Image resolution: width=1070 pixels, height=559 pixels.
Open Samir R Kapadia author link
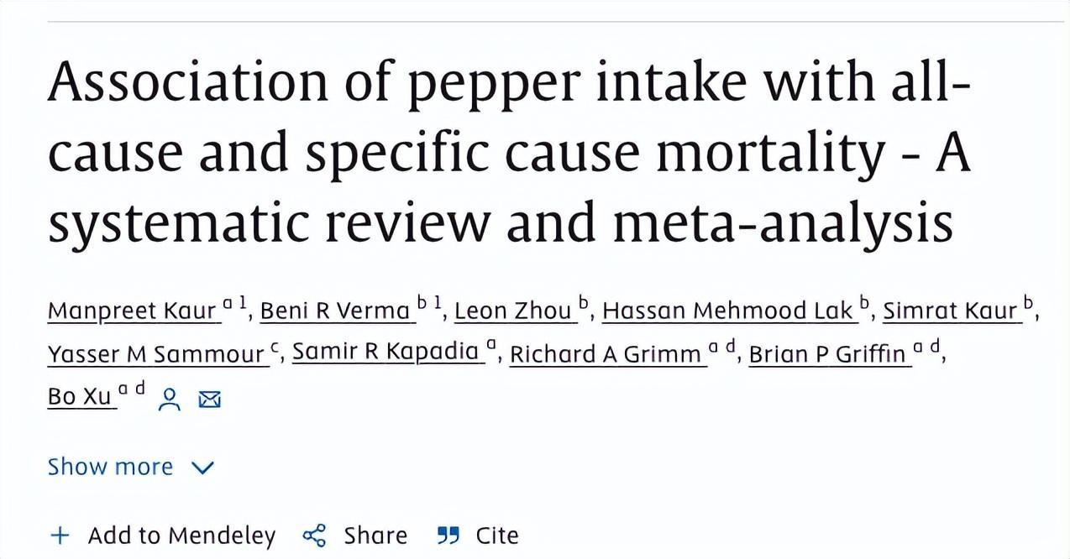[386, 353]
